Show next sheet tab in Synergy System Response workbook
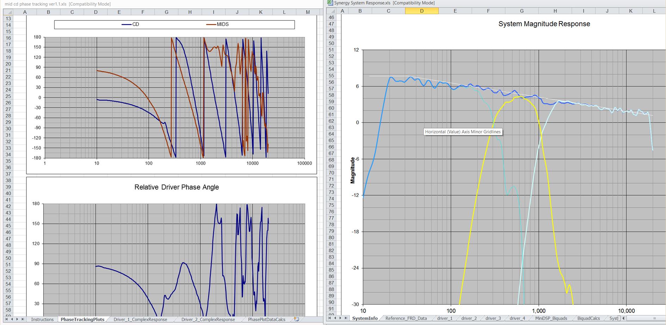666x325 pixels. click(340, 318)
